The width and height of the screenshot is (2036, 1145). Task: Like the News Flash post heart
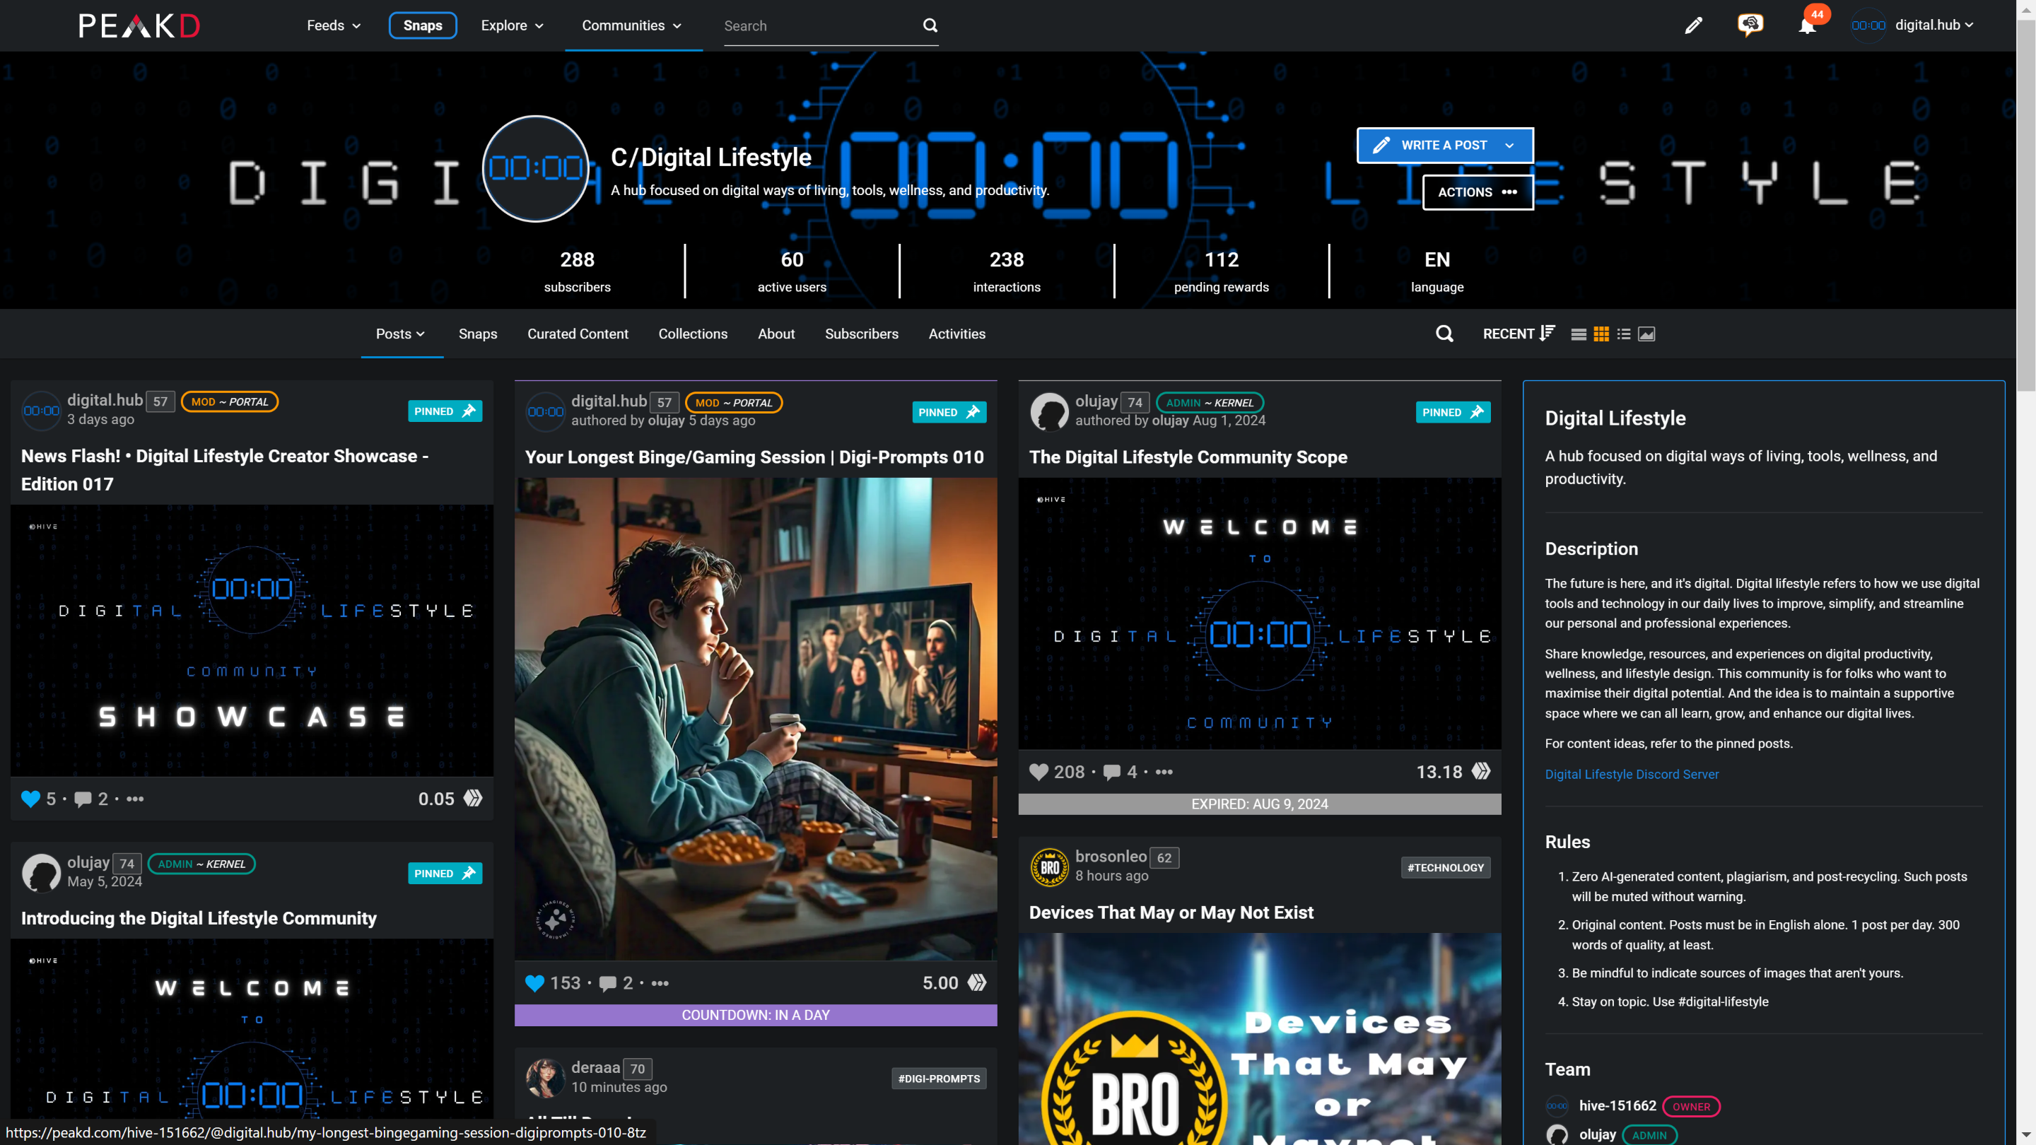click(30, 799)
